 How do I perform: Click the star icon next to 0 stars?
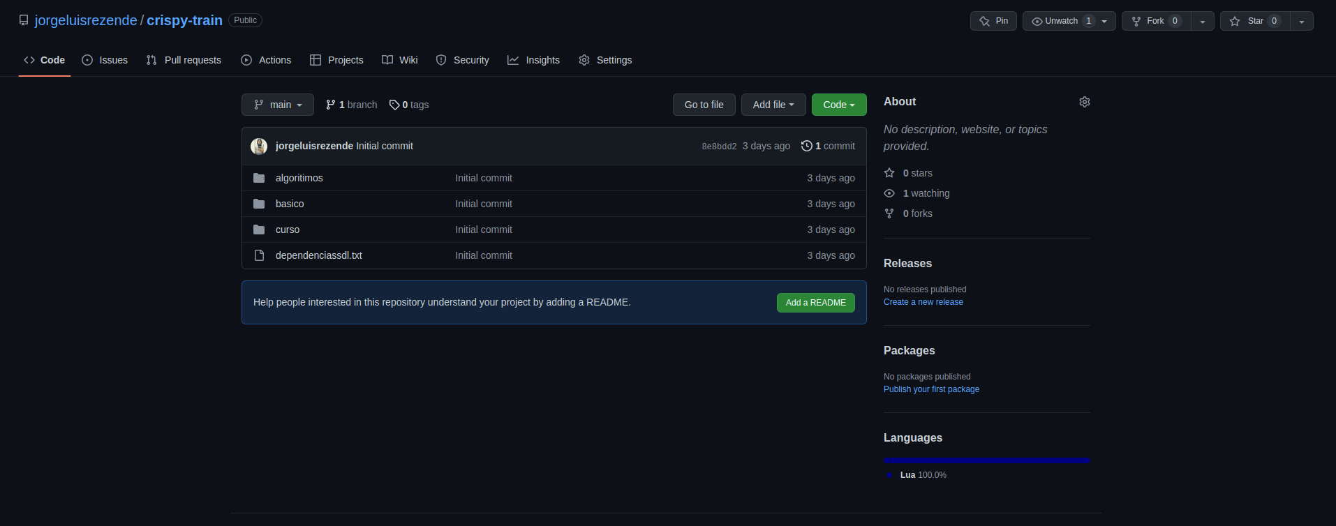pos(889,173)
